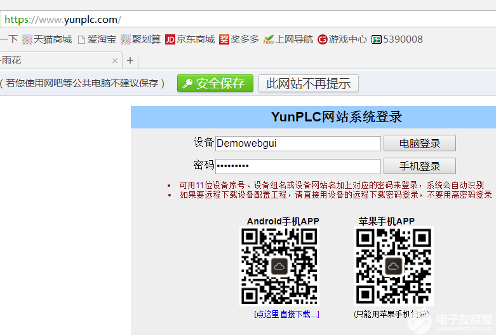The width and height of the screenshot is (496, 335).
Task: Click the 密码 password field
Action: [x=298, y=167]
